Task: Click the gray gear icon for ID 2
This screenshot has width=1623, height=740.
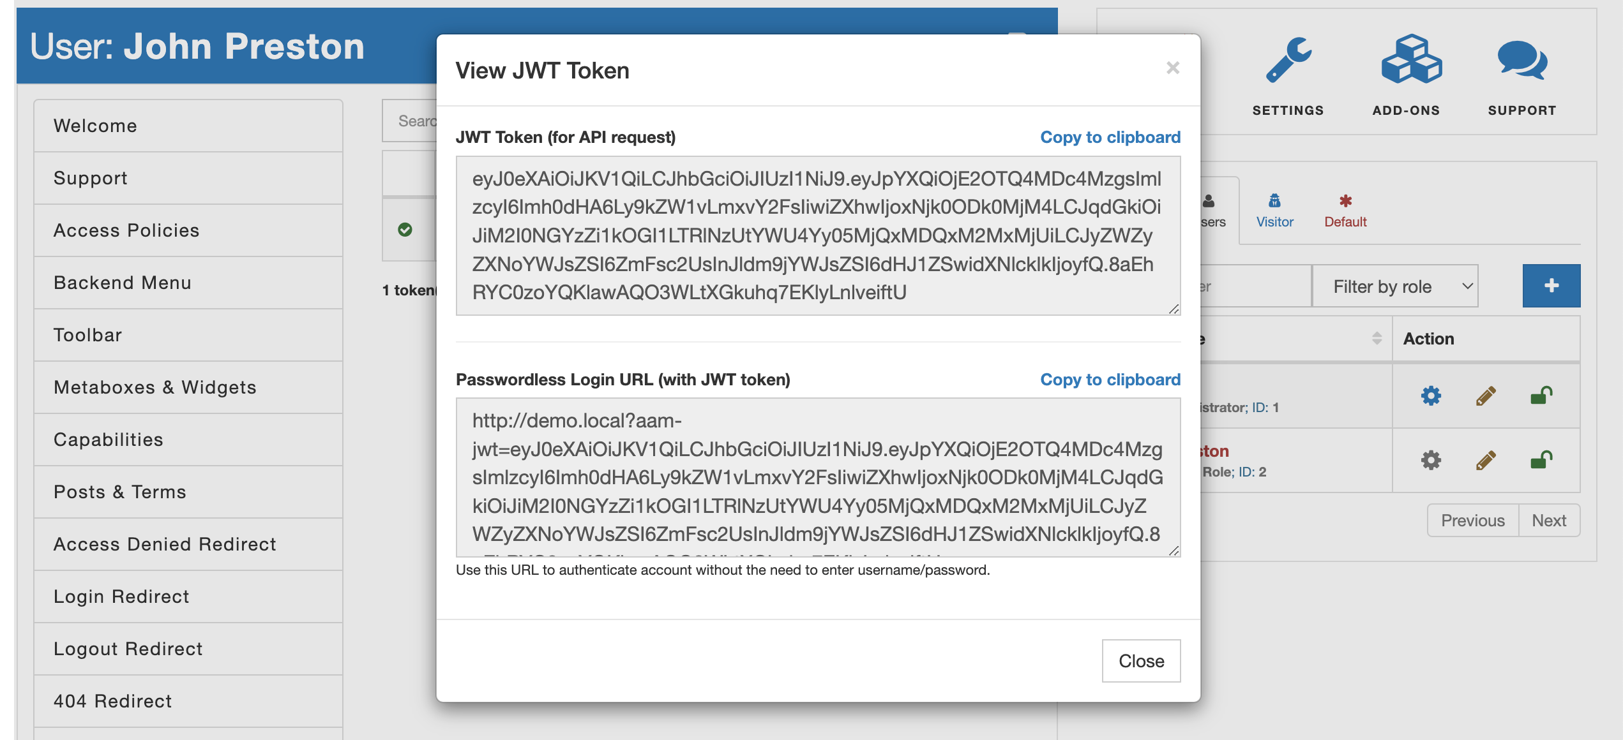Action: (1430, 459)
